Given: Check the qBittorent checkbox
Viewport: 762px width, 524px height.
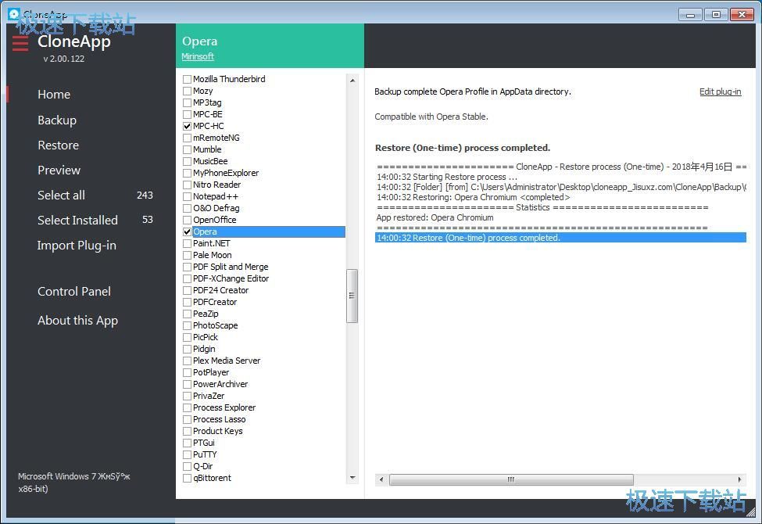Looking at the screenshot, I should pyautogui.click(x=187, y=479).
